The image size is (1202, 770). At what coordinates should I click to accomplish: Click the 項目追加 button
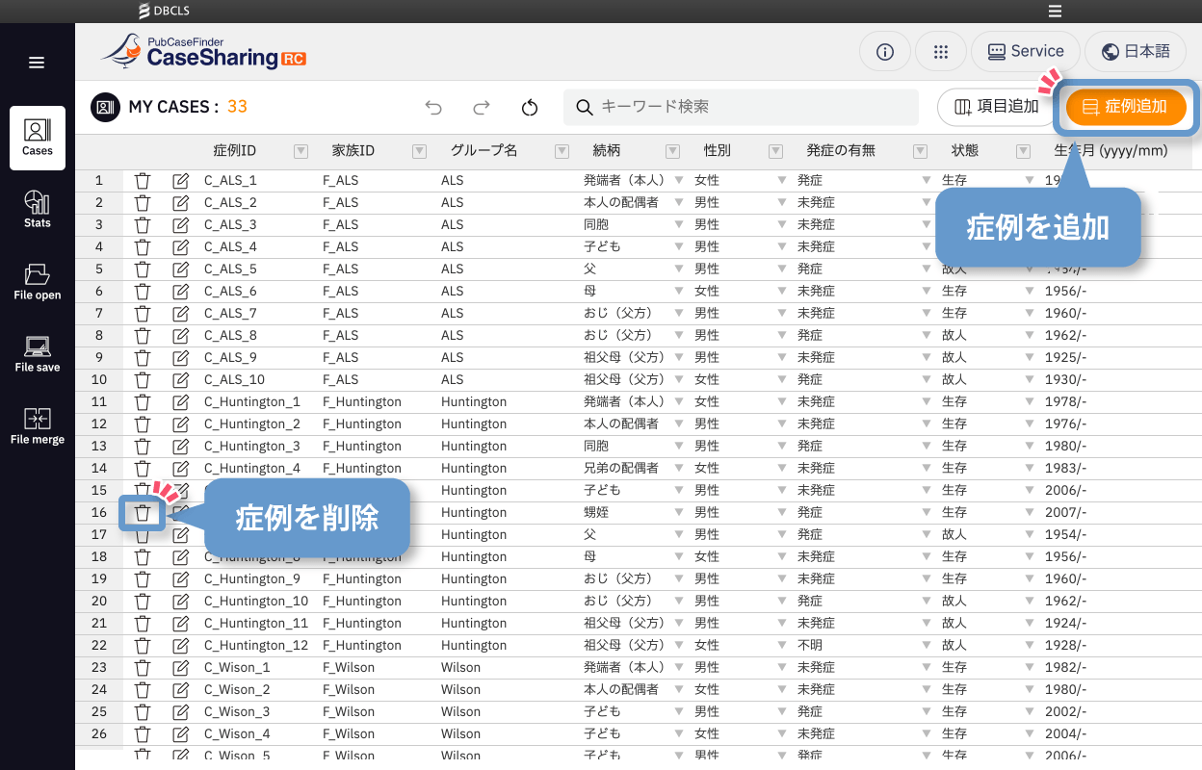996,107
